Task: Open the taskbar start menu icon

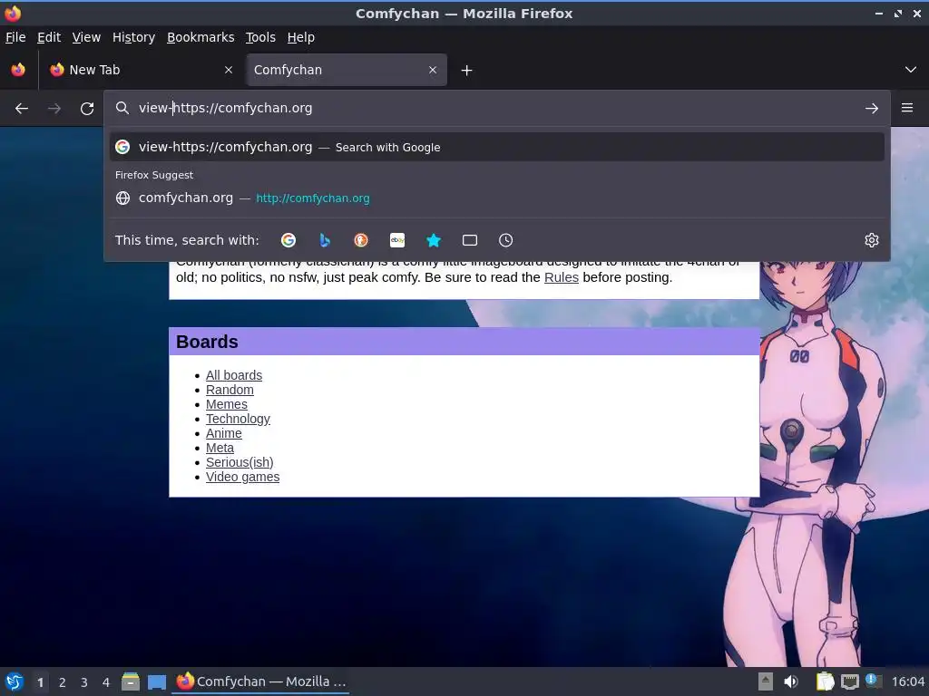Action: pos(15,681)
